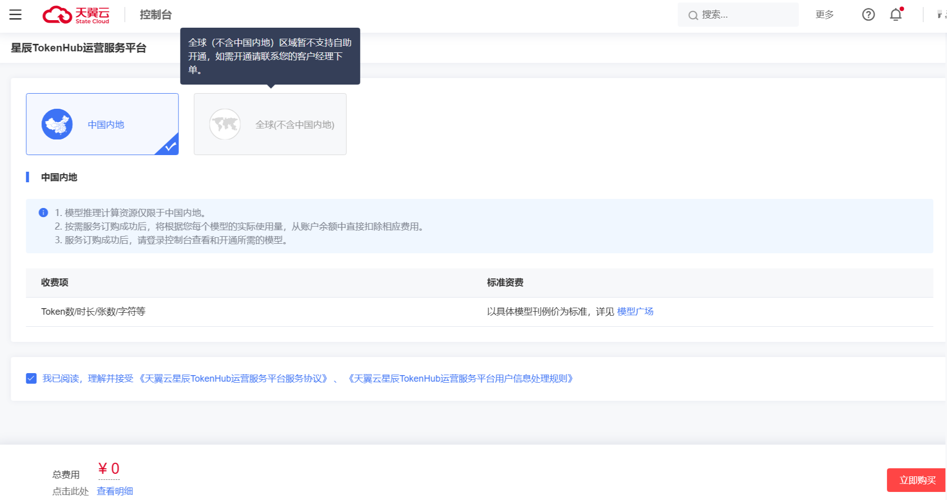Open 用户信息处理规则 agreement link
Viewport: 947px width, 500px height.
click(x=461, y=379)
